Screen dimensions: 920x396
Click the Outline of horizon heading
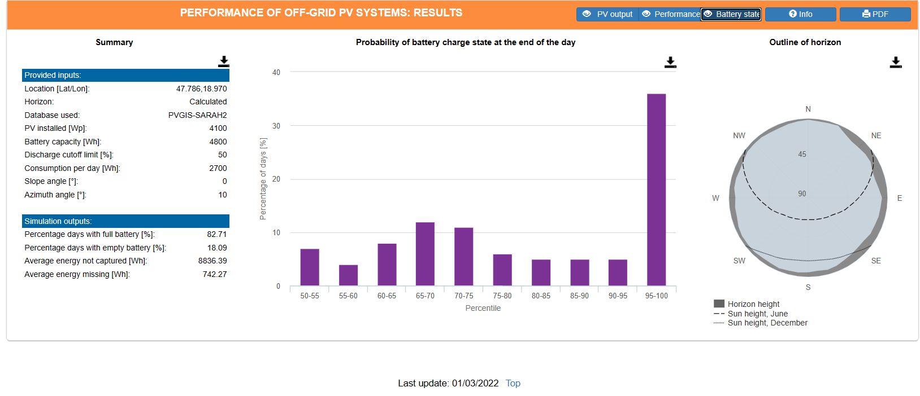(x=805, y=42)
